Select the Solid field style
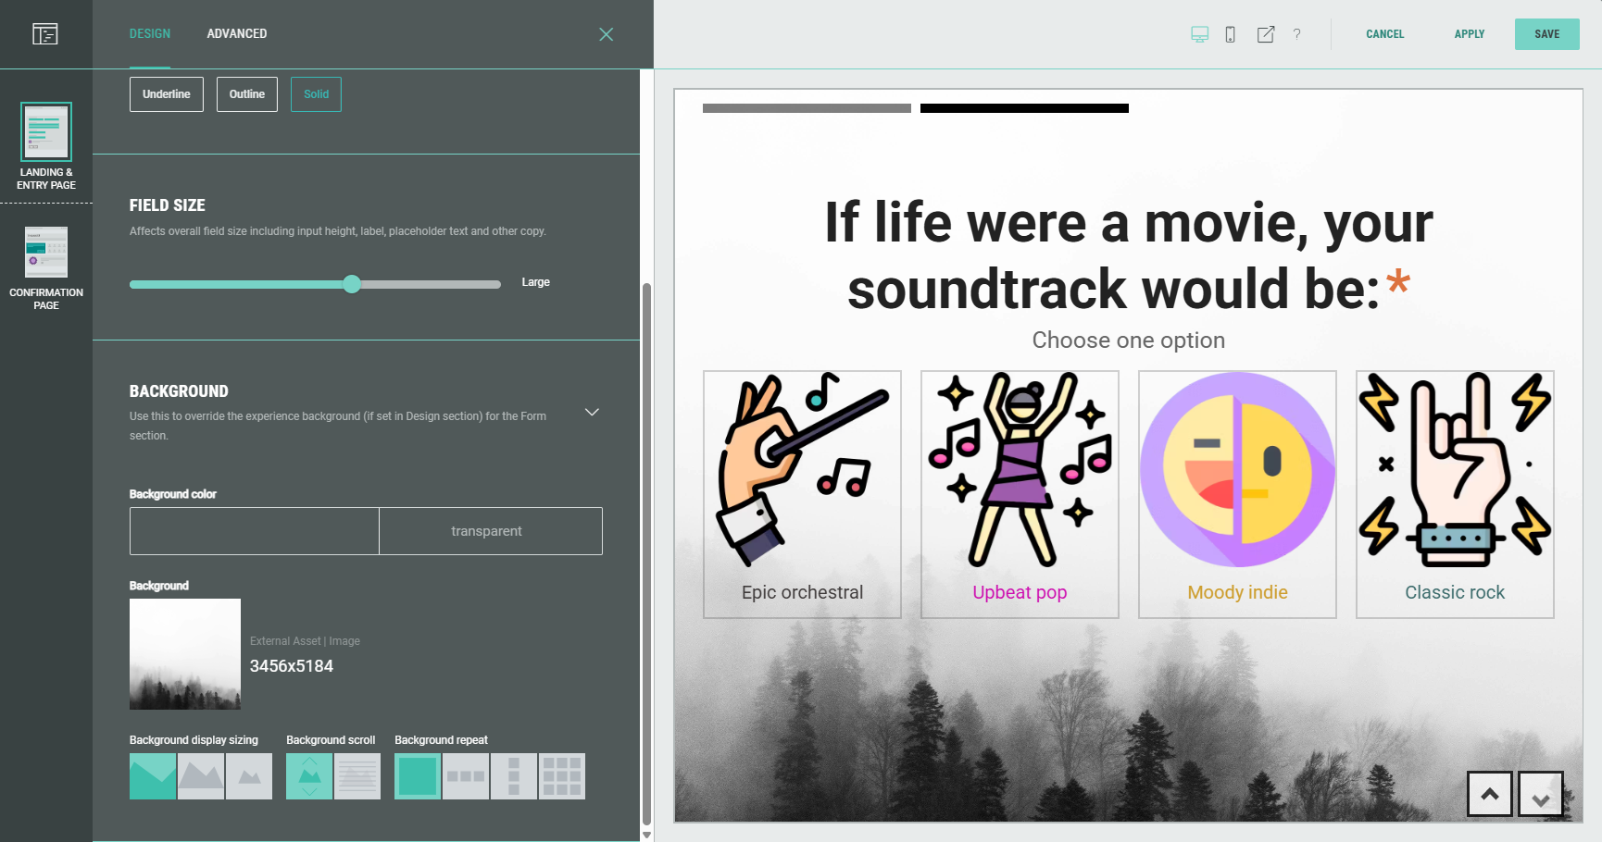This screenshot has width=1602, height=842. pyautogui.click(x=316, y=94)
